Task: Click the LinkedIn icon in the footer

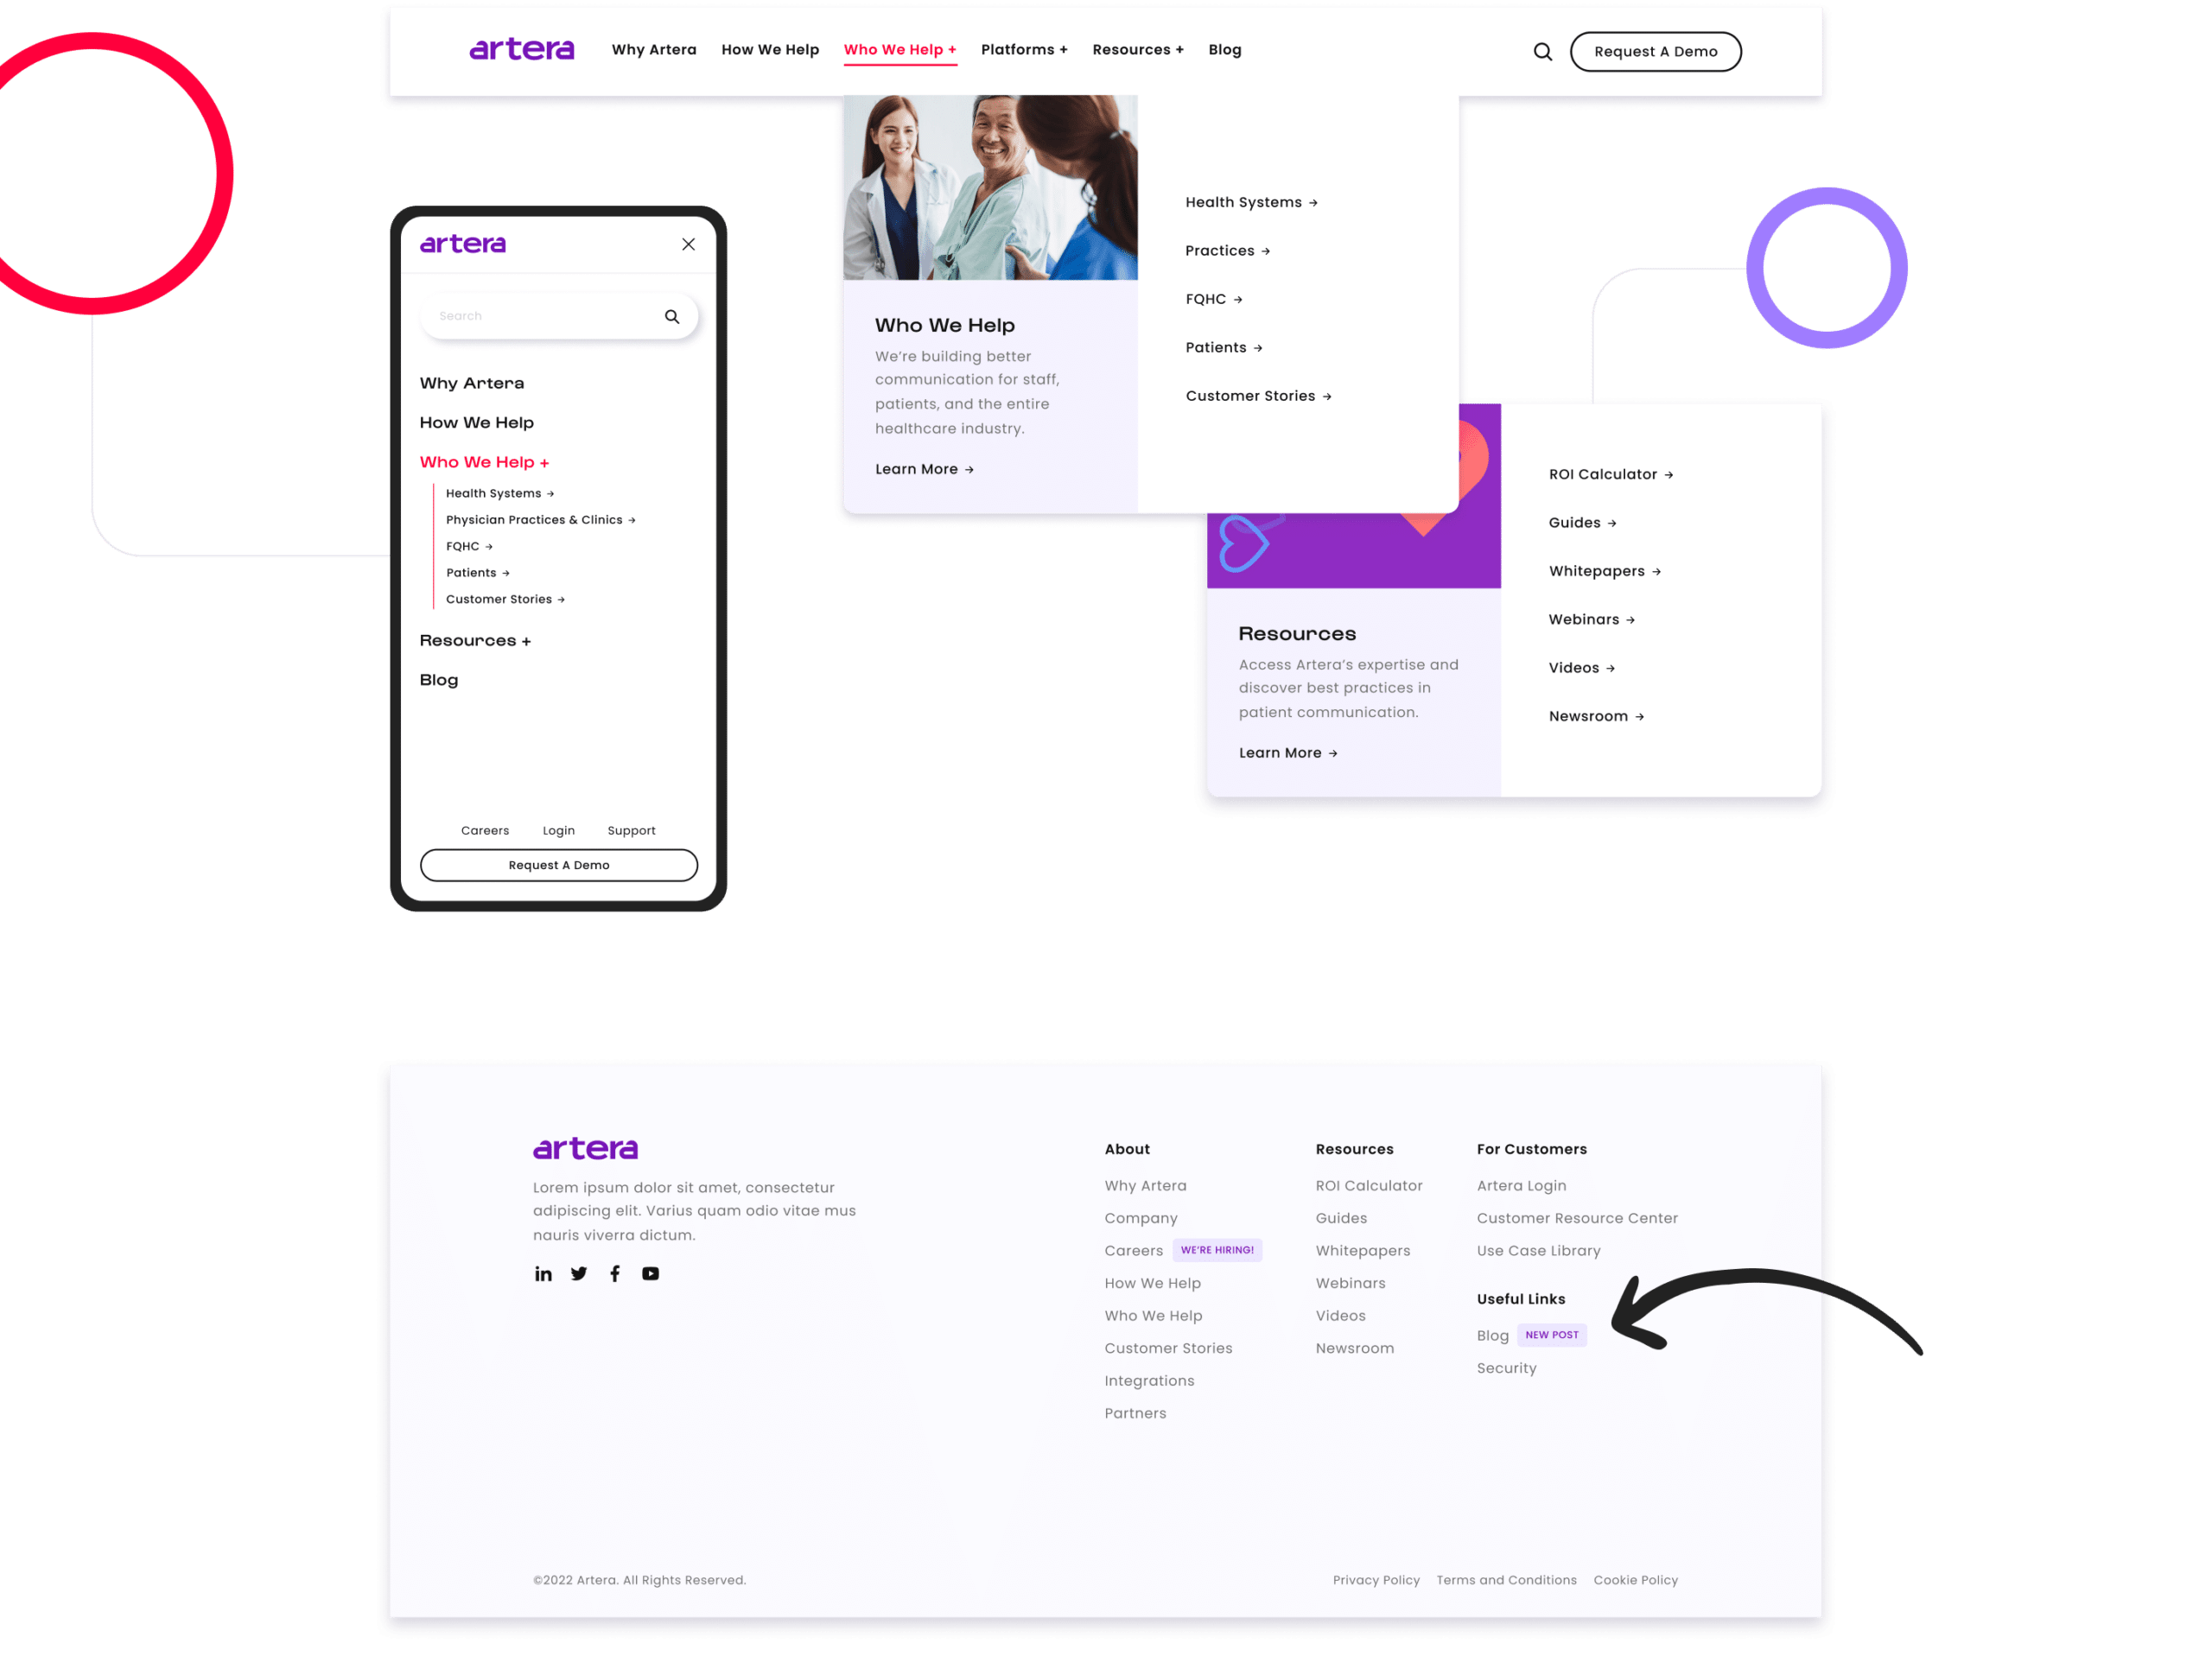Action: click(x=543, y=1272)
